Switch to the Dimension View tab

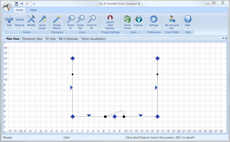(x=32, y=39)
